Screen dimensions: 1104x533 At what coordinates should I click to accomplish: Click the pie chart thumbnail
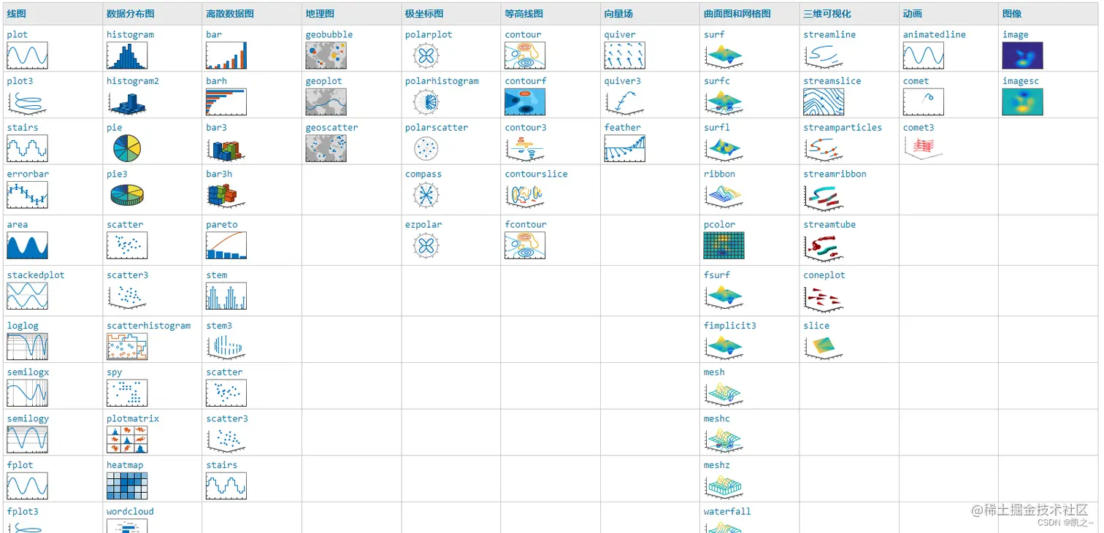point(127,148)
